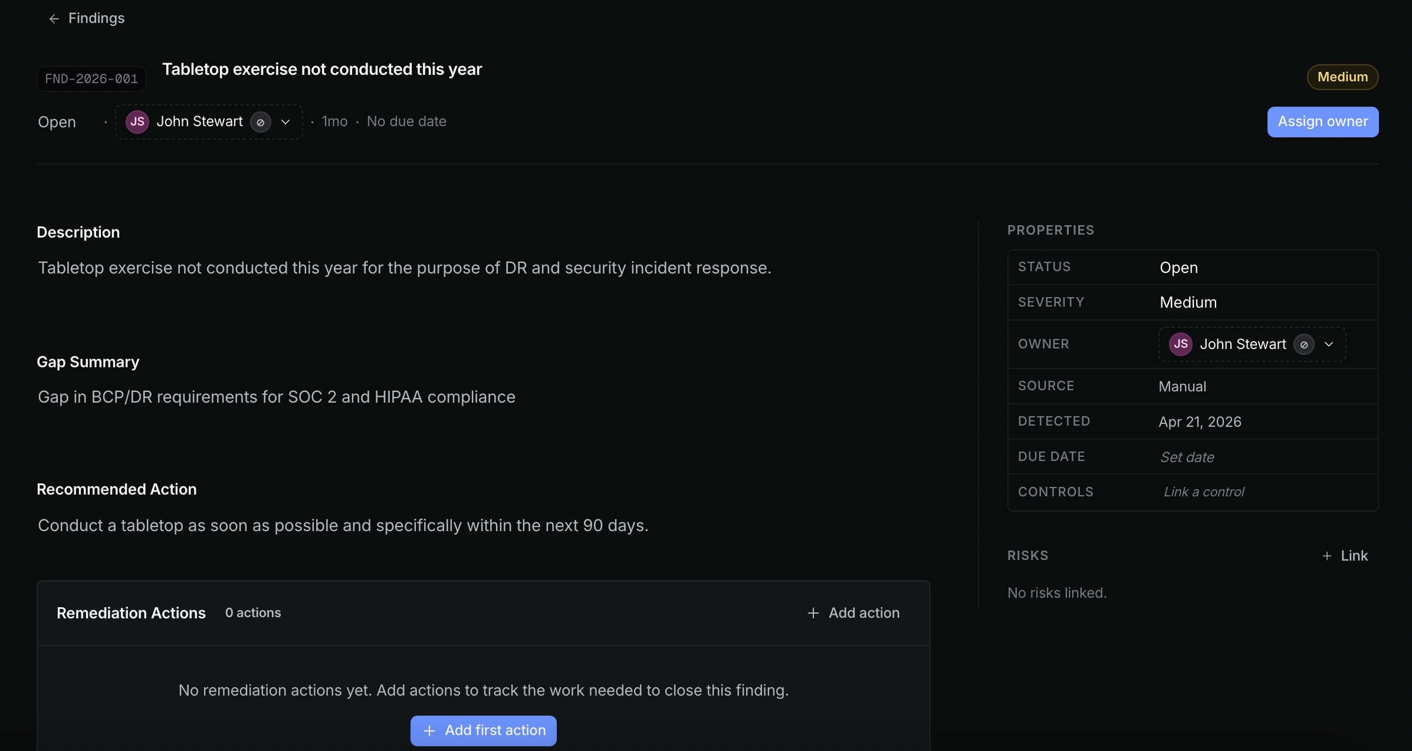This screenshot has height=751, width=1412.
Task: Click the Open status label in the header
Action: tap(57, 122)
